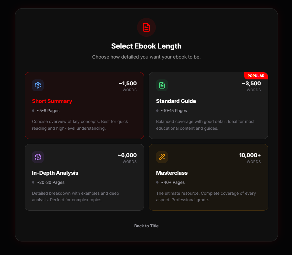Image resolution: width=292 pixels, height=255 pixels.
Task: Select the brain icon on In-Depth Analysis
Action: 38,157
